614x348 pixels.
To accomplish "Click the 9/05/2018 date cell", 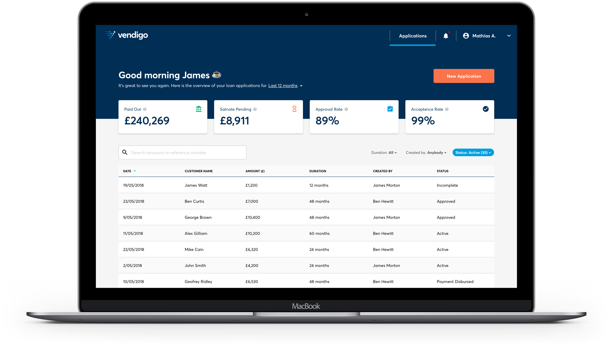I will pos(132,217).
